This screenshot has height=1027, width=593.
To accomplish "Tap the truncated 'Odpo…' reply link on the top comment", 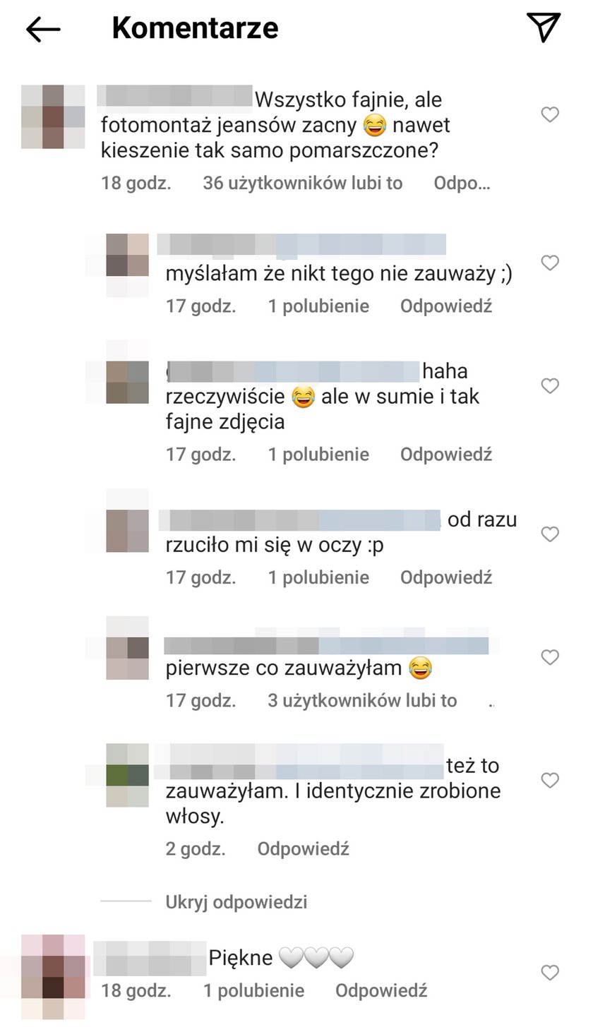I will tap(462, 184).
